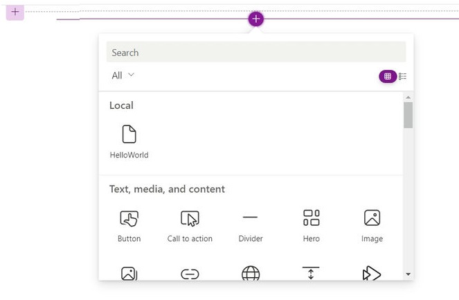Click the add section plus button on left

click(x=15, y=12)
